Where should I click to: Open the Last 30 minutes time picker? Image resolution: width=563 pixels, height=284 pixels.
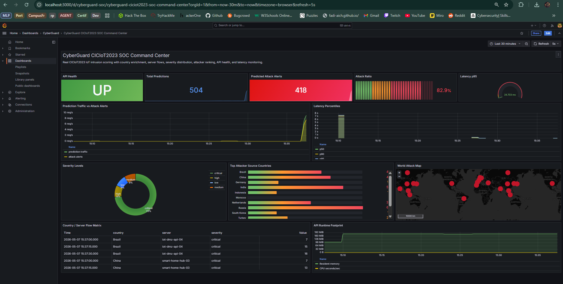point(505,44)
